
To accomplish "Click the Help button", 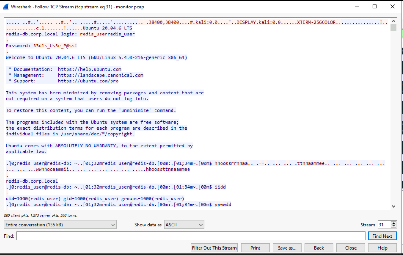I will pos(382,248).
